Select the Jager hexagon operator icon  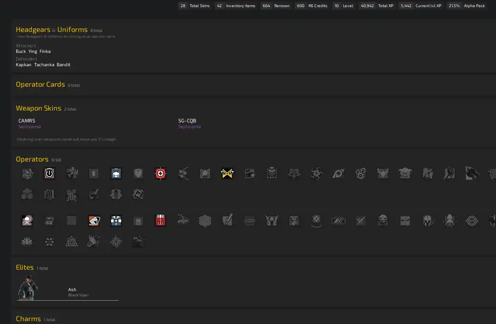coord(205,221)
